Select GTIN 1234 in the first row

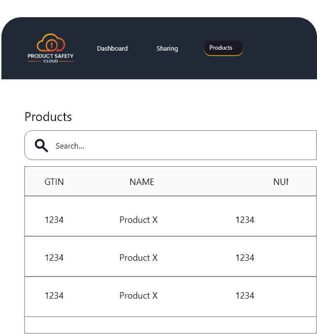point(54,220)
